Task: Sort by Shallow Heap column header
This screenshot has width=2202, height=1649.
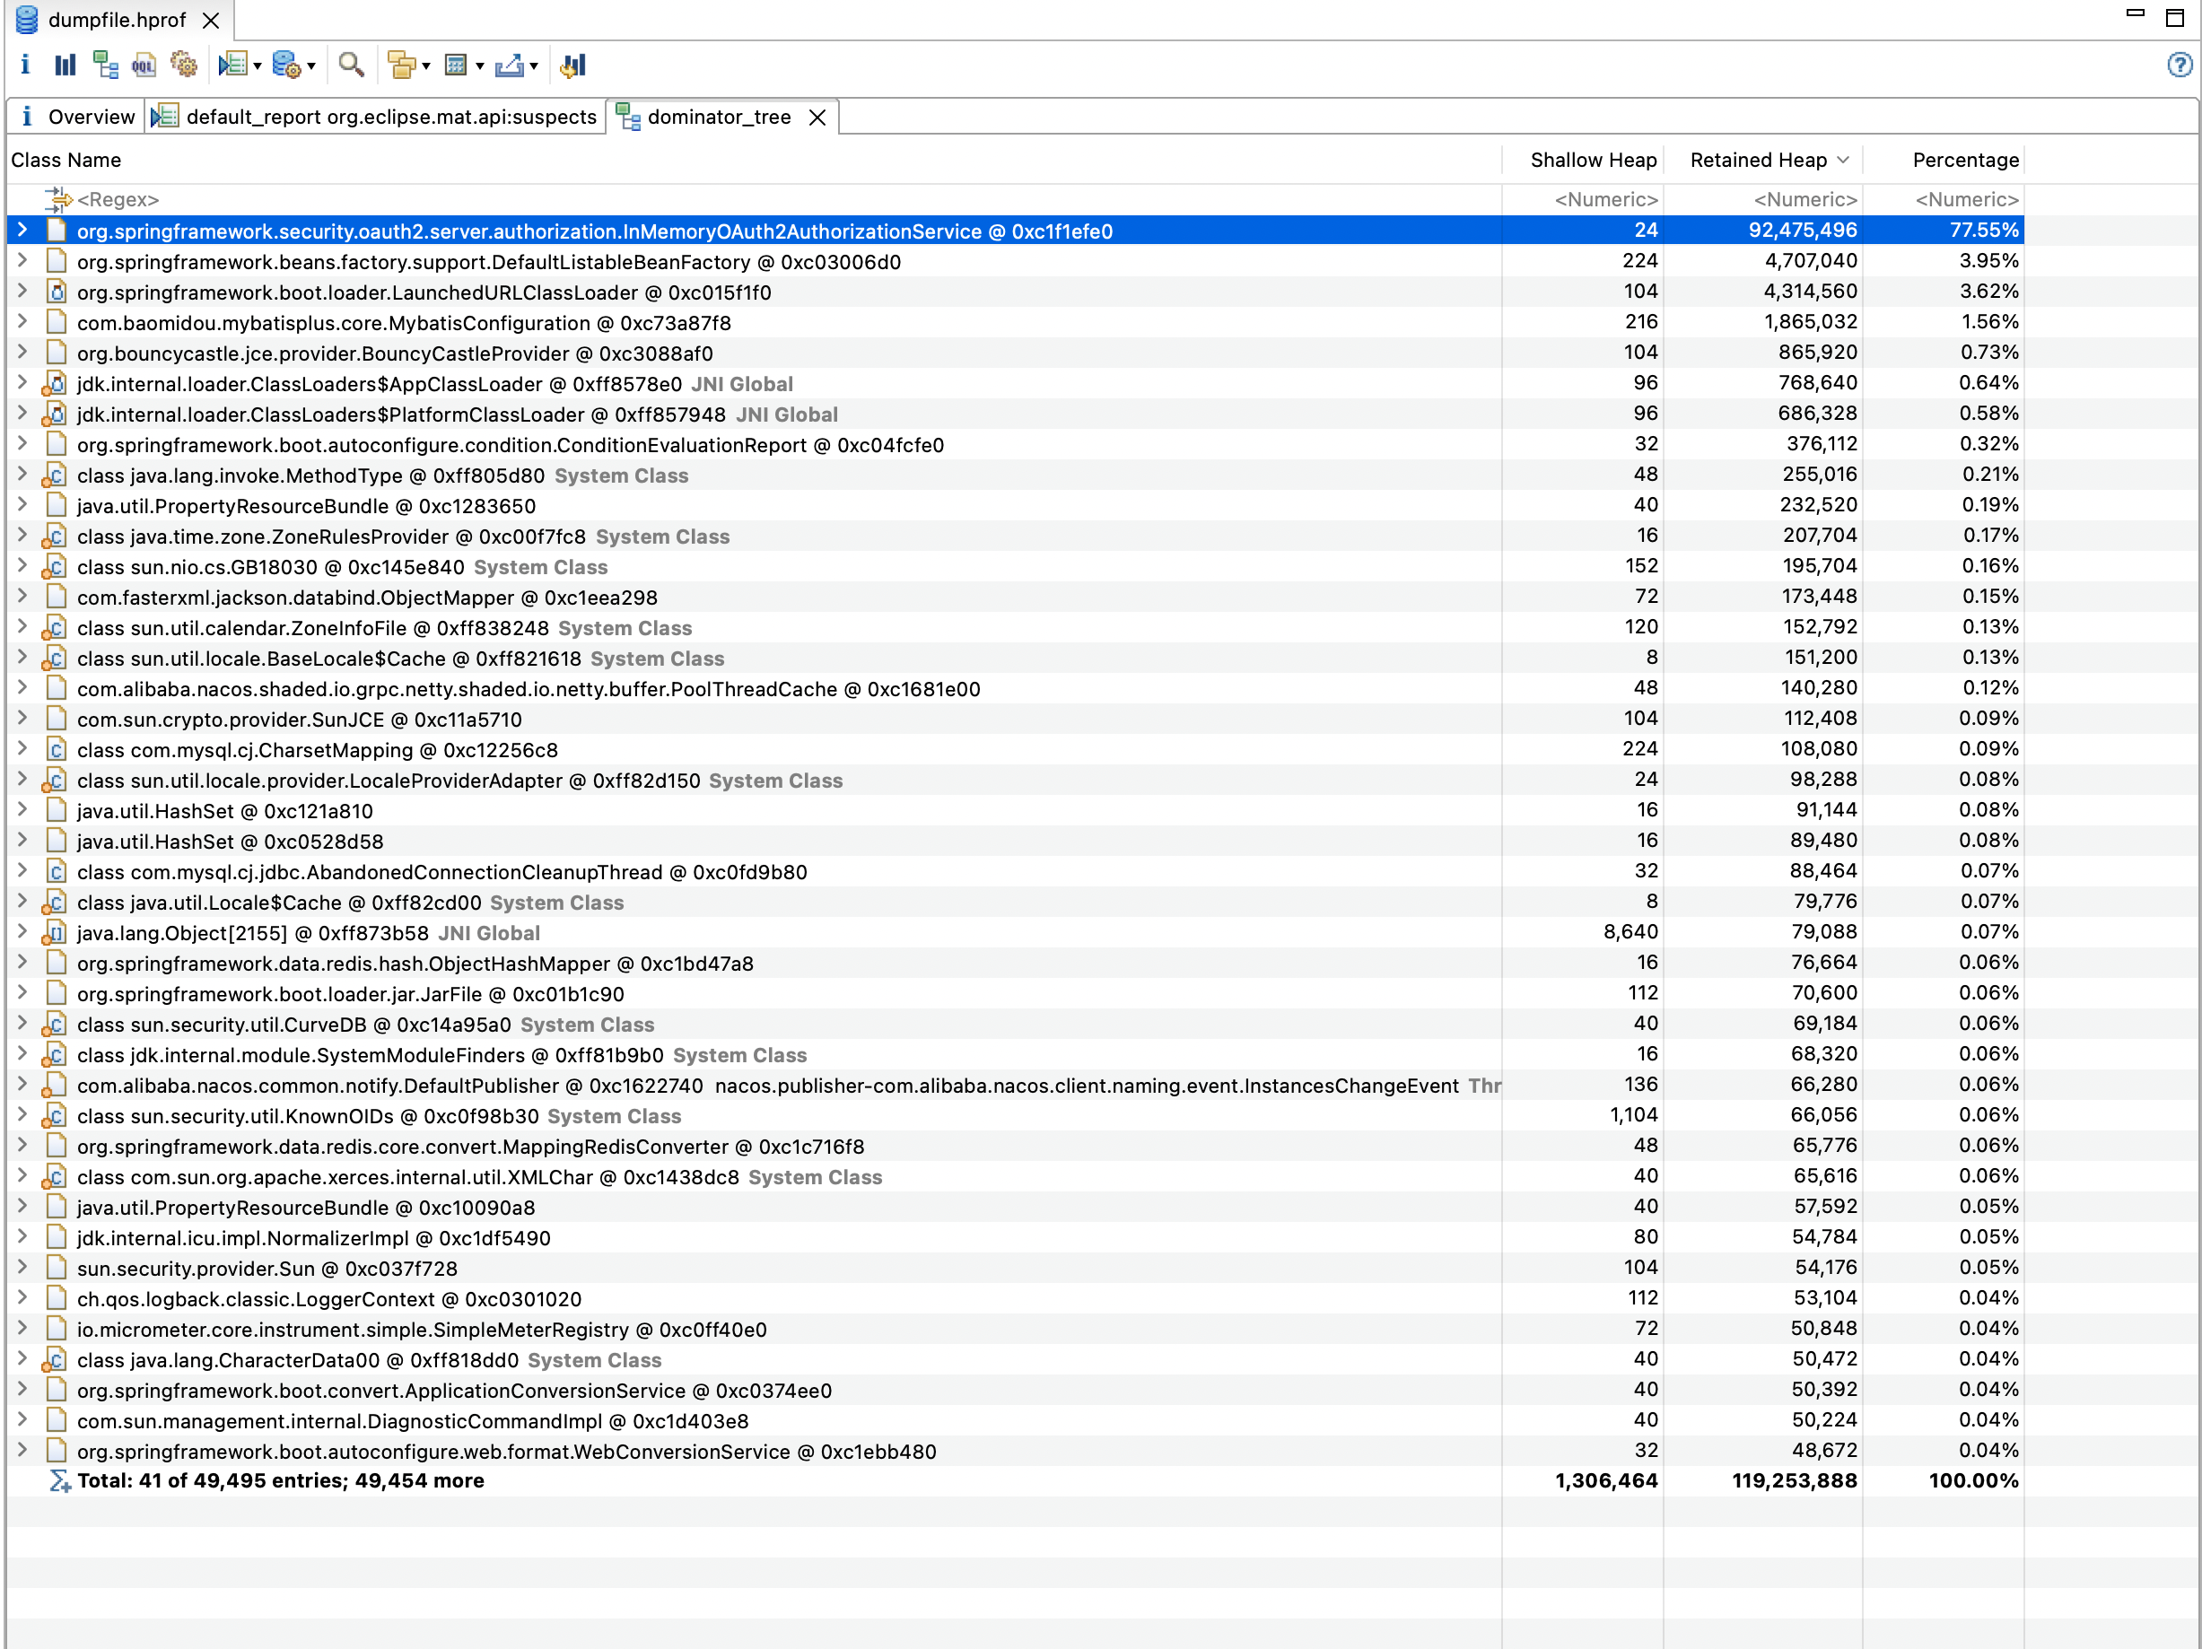Action: tap(1583, 161)
